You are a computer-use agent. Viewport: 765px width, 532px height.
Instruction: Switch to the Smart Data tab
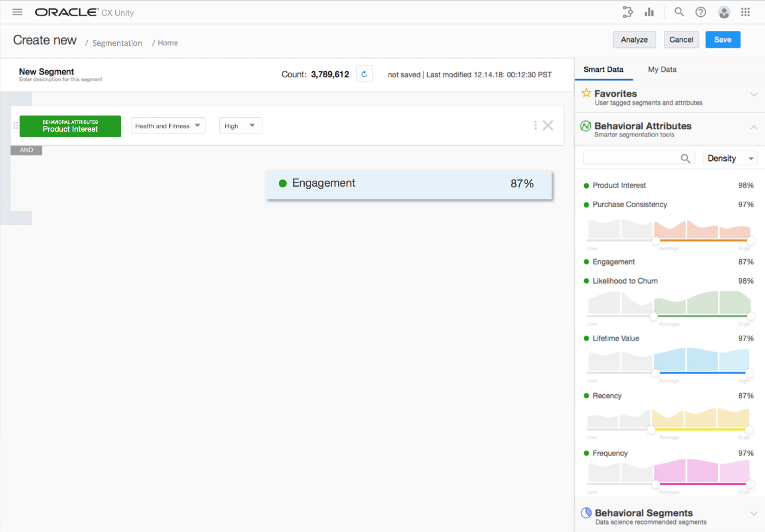pos(603,69)
